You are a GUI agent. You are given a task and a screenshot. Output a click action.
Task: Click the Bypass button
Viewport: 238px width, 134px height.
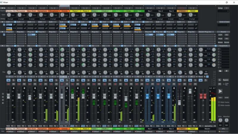(226, 80)
